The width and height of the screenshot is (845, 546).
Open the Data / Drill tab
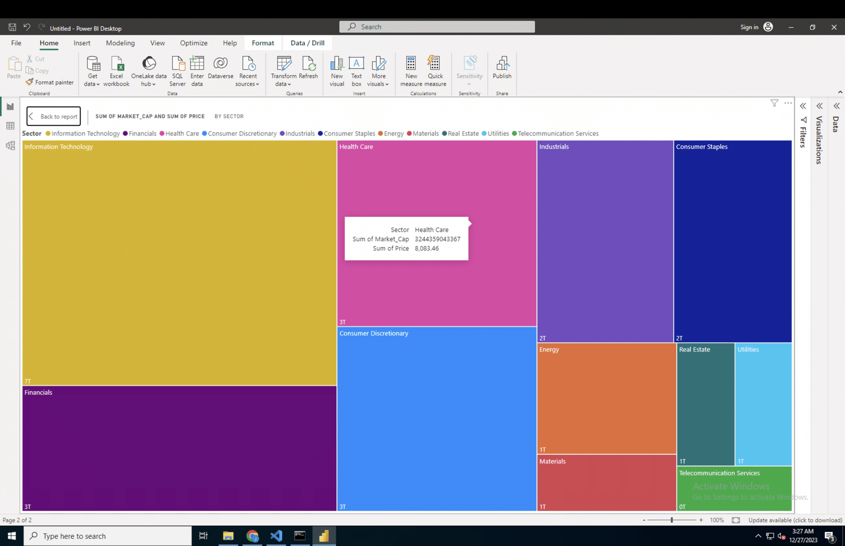point(307,43)
